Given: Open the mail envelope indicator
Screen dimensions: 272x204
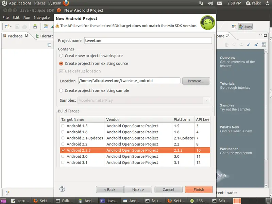Looking at the screenshot, I should (220, 3).
